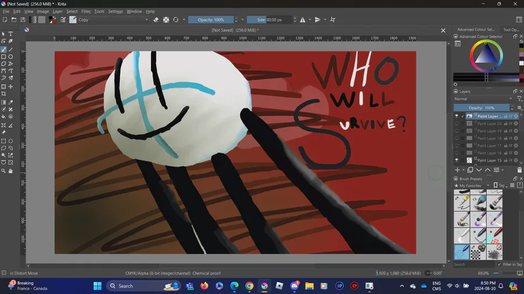524x294 pixels.
Task: Select the Text tool in toolbox
Action: coord(10,34)
